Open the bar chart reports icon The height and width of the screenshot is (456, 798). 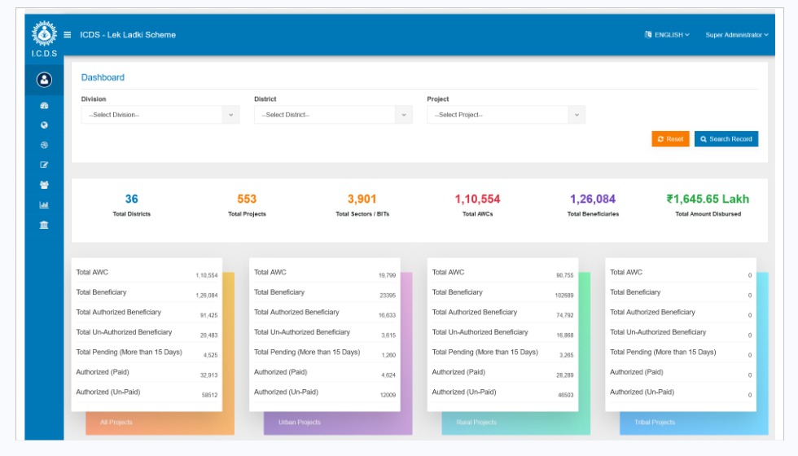(44, 205)
